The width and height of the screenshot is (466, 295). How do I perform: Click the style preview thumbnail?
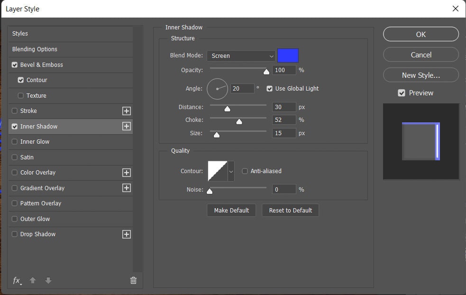(x=421, y=141)
